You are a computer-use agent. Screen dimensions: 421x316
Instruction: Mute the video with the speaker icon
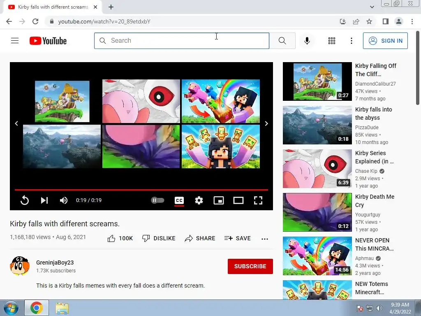click(64, 200)
